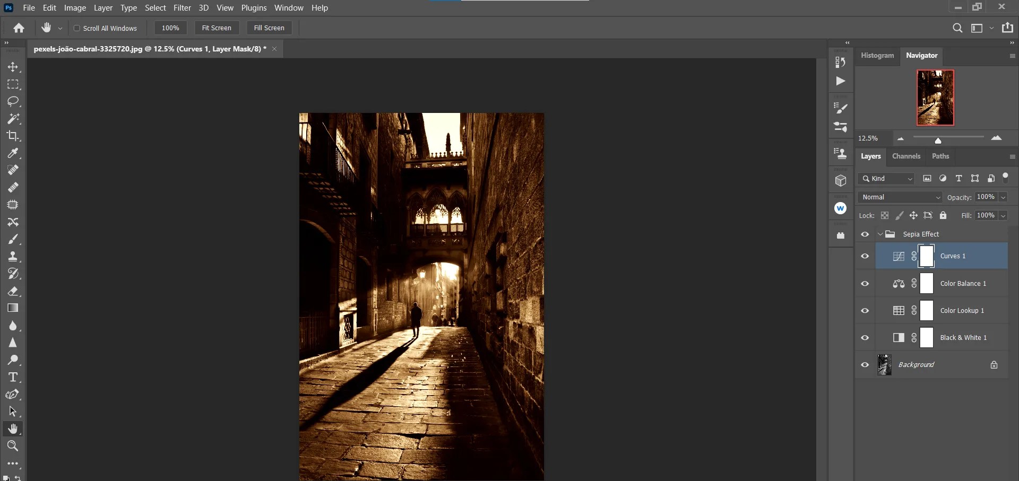Select the Clone Stamp tool
1019x481 pixels.
[x=13, y=256]
